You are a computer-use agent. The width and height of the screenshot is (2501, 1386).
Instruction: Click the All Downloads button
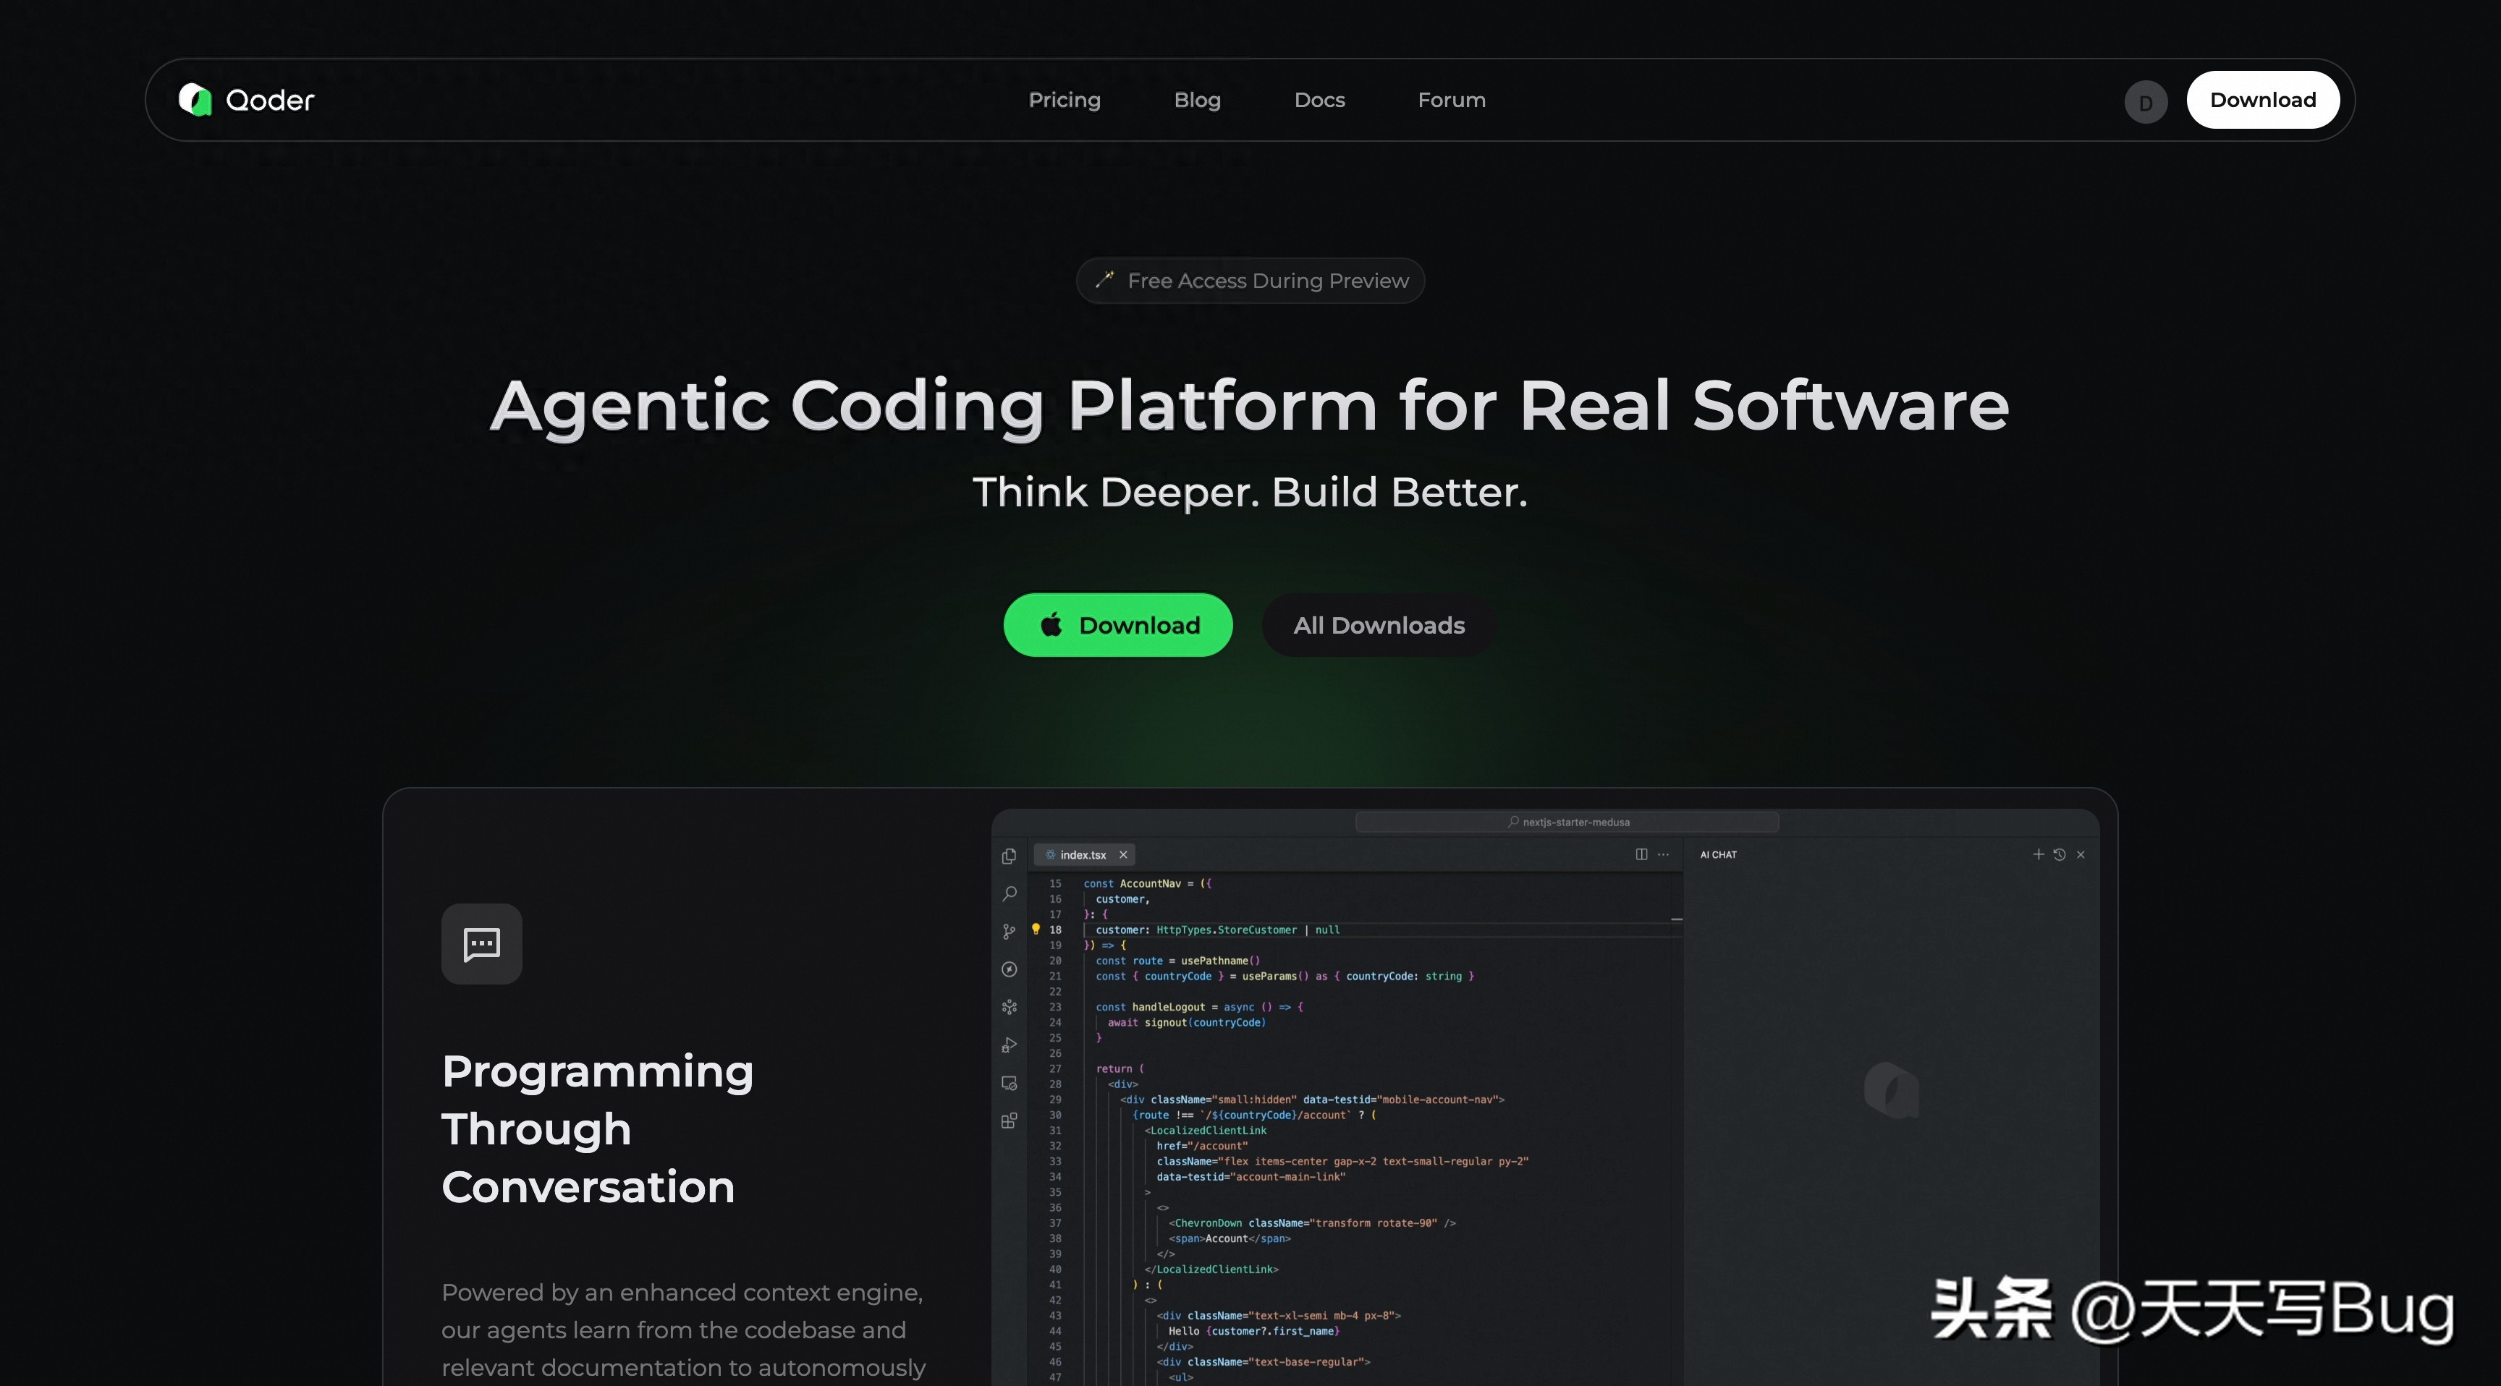click(x=1378, y=625)
